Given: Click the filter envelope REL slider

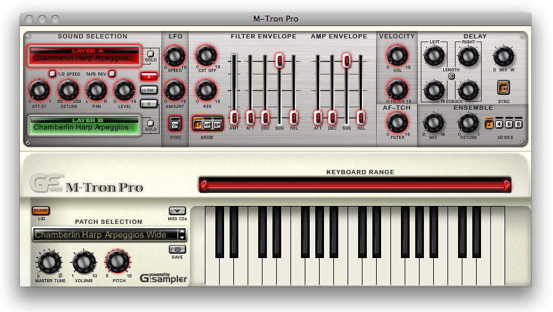Looking at the screenshot, I should tap(294, 117).
